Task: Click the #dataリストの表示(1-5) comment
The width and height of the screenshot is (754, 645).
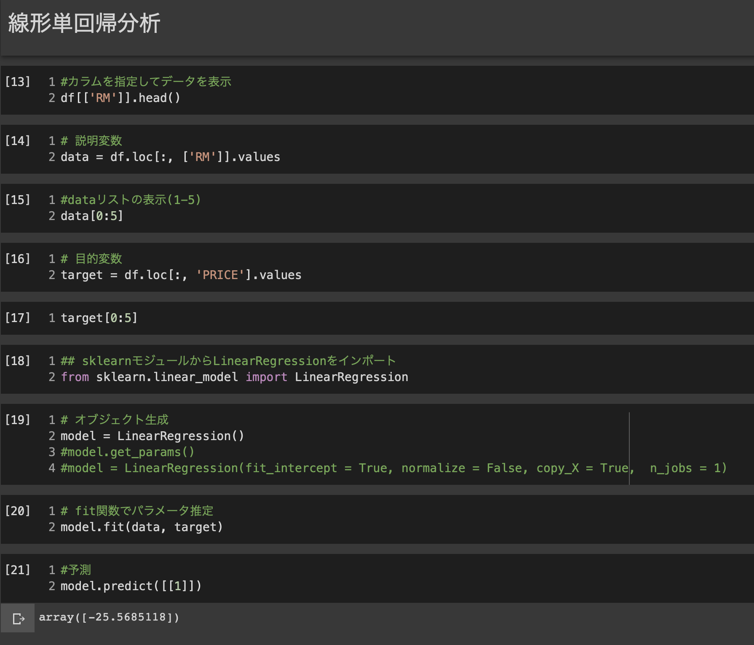Action: [131, 199]
